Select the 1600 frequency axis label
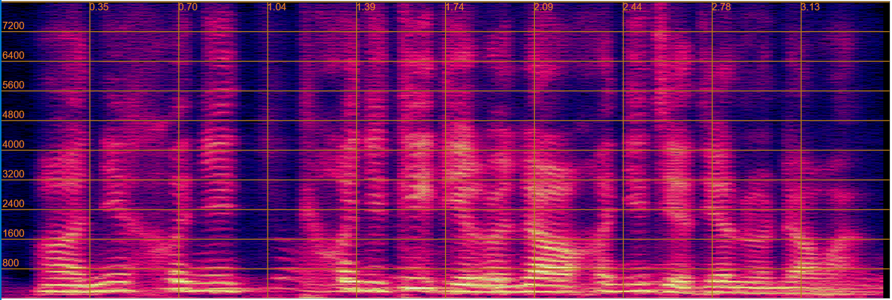892x300 pixels. (x=13, y=233)
